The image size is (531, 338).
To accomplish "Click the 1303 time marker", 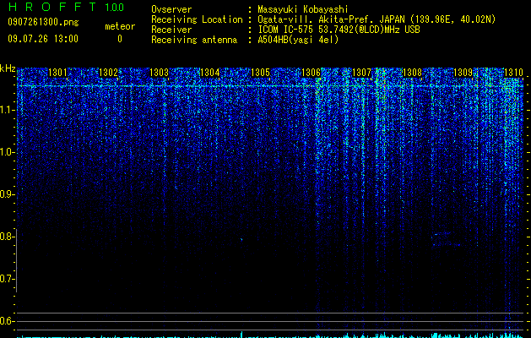I will tap(160, 73).
